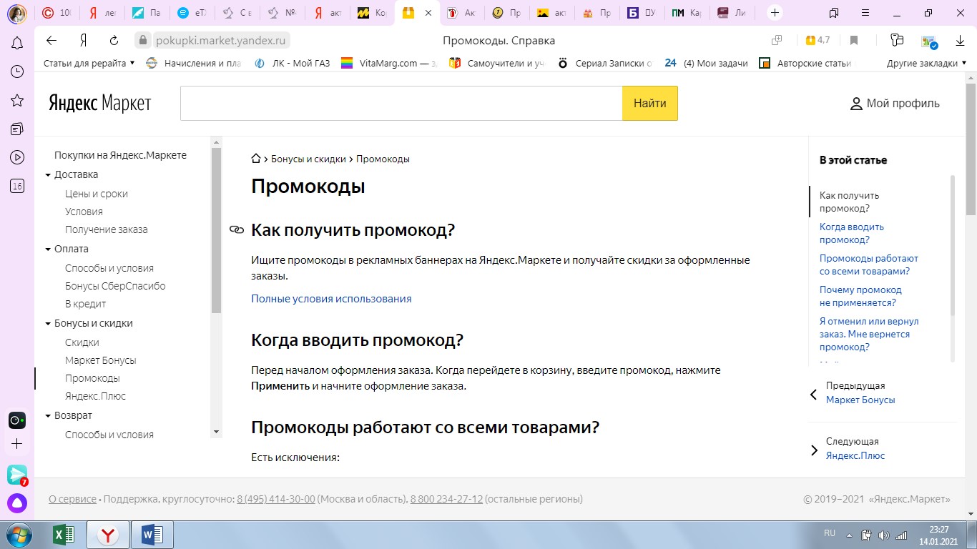The width and height of the screenshot is (977, 549).
Task: Collapse the Доставка section
Action: pos(48,175)
